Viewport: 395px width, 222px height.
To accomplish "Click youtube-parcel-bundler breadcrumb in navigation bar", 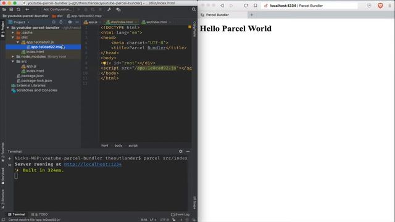I will click(x=25, y=16).
